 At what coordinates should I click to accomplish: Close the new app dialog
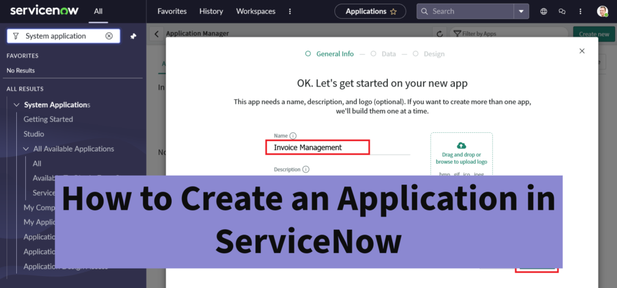click(x=582, y=51)
